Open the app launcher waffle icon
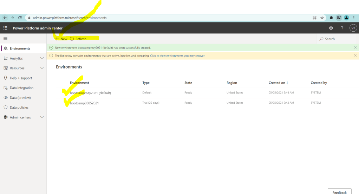The image size is (359, 194). point(5,28)
